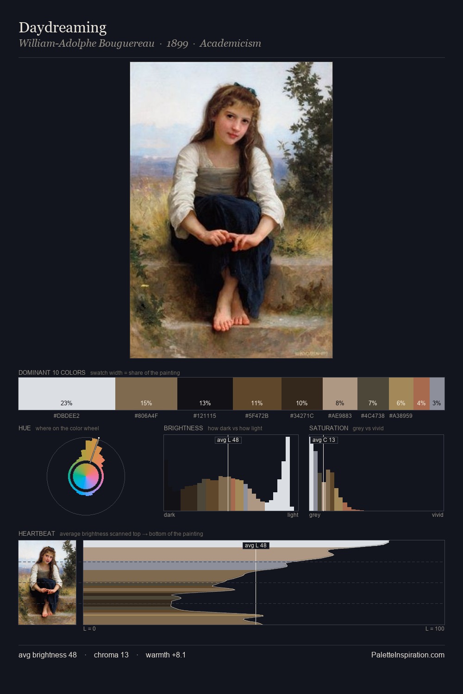
Task: Select the #DBDEE2 23% swatch
Action: click(x=67, y=394)
